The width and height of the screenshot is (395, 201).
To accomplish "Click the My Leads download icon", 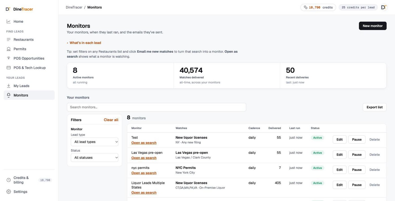I will (x=8, y=86).
